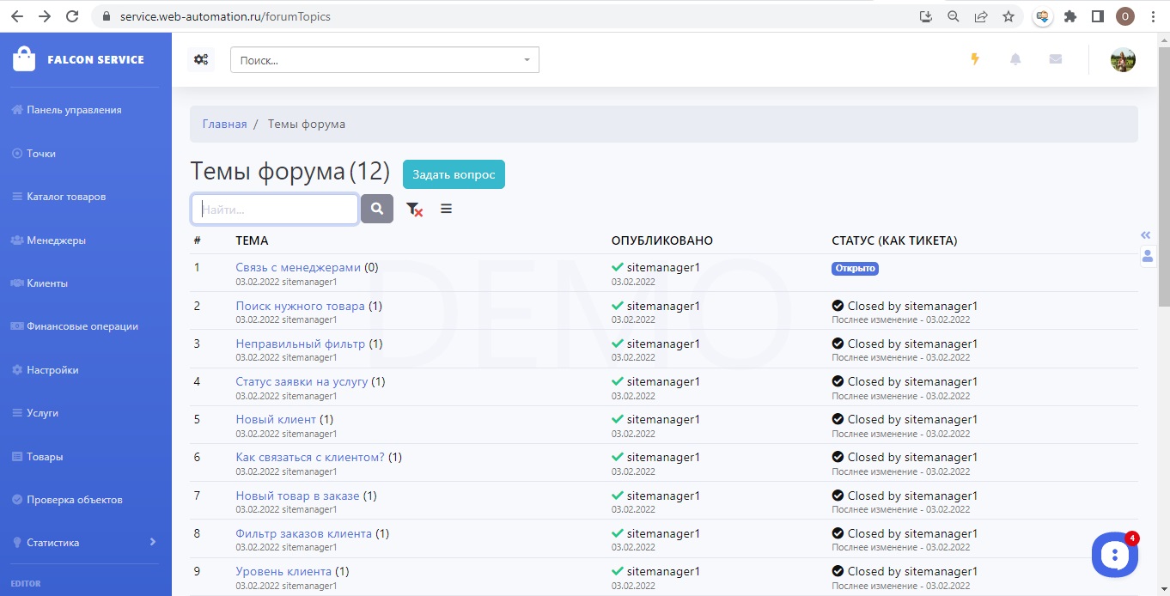Click the magnifier search button
Screen dimensions: 1170x596
[377, 209]
